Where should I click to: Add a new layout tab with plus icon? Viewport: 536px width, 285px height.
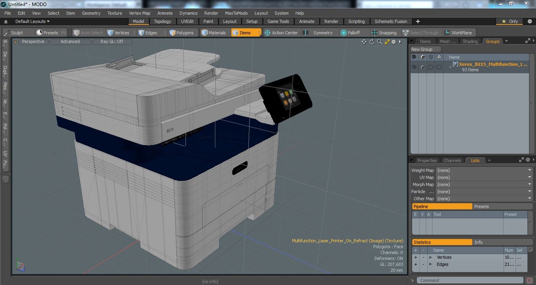point(418,21)
